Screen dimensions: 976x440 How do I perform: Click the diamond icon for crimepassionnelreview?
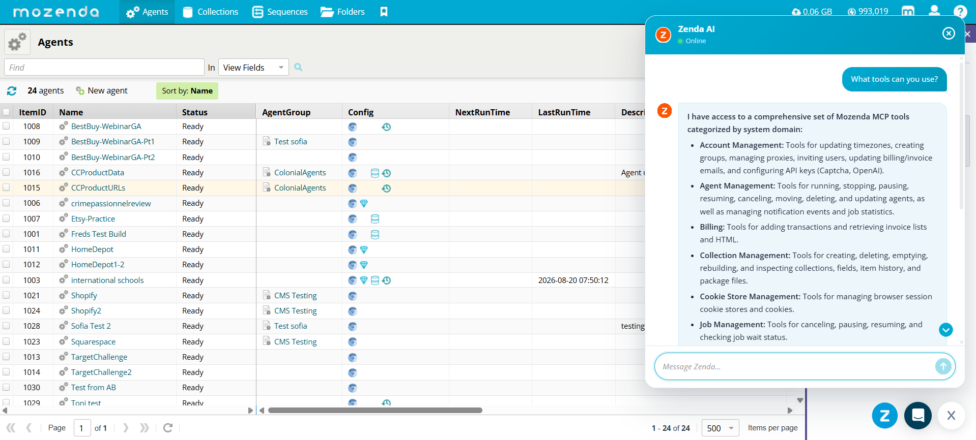(x=364, y=203)
